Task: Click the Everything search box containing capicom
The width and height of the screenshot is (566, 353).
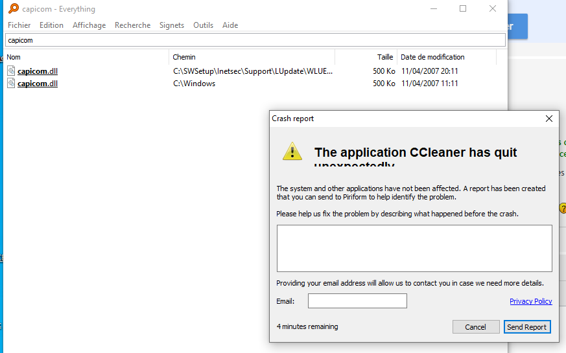Action: 255,40
